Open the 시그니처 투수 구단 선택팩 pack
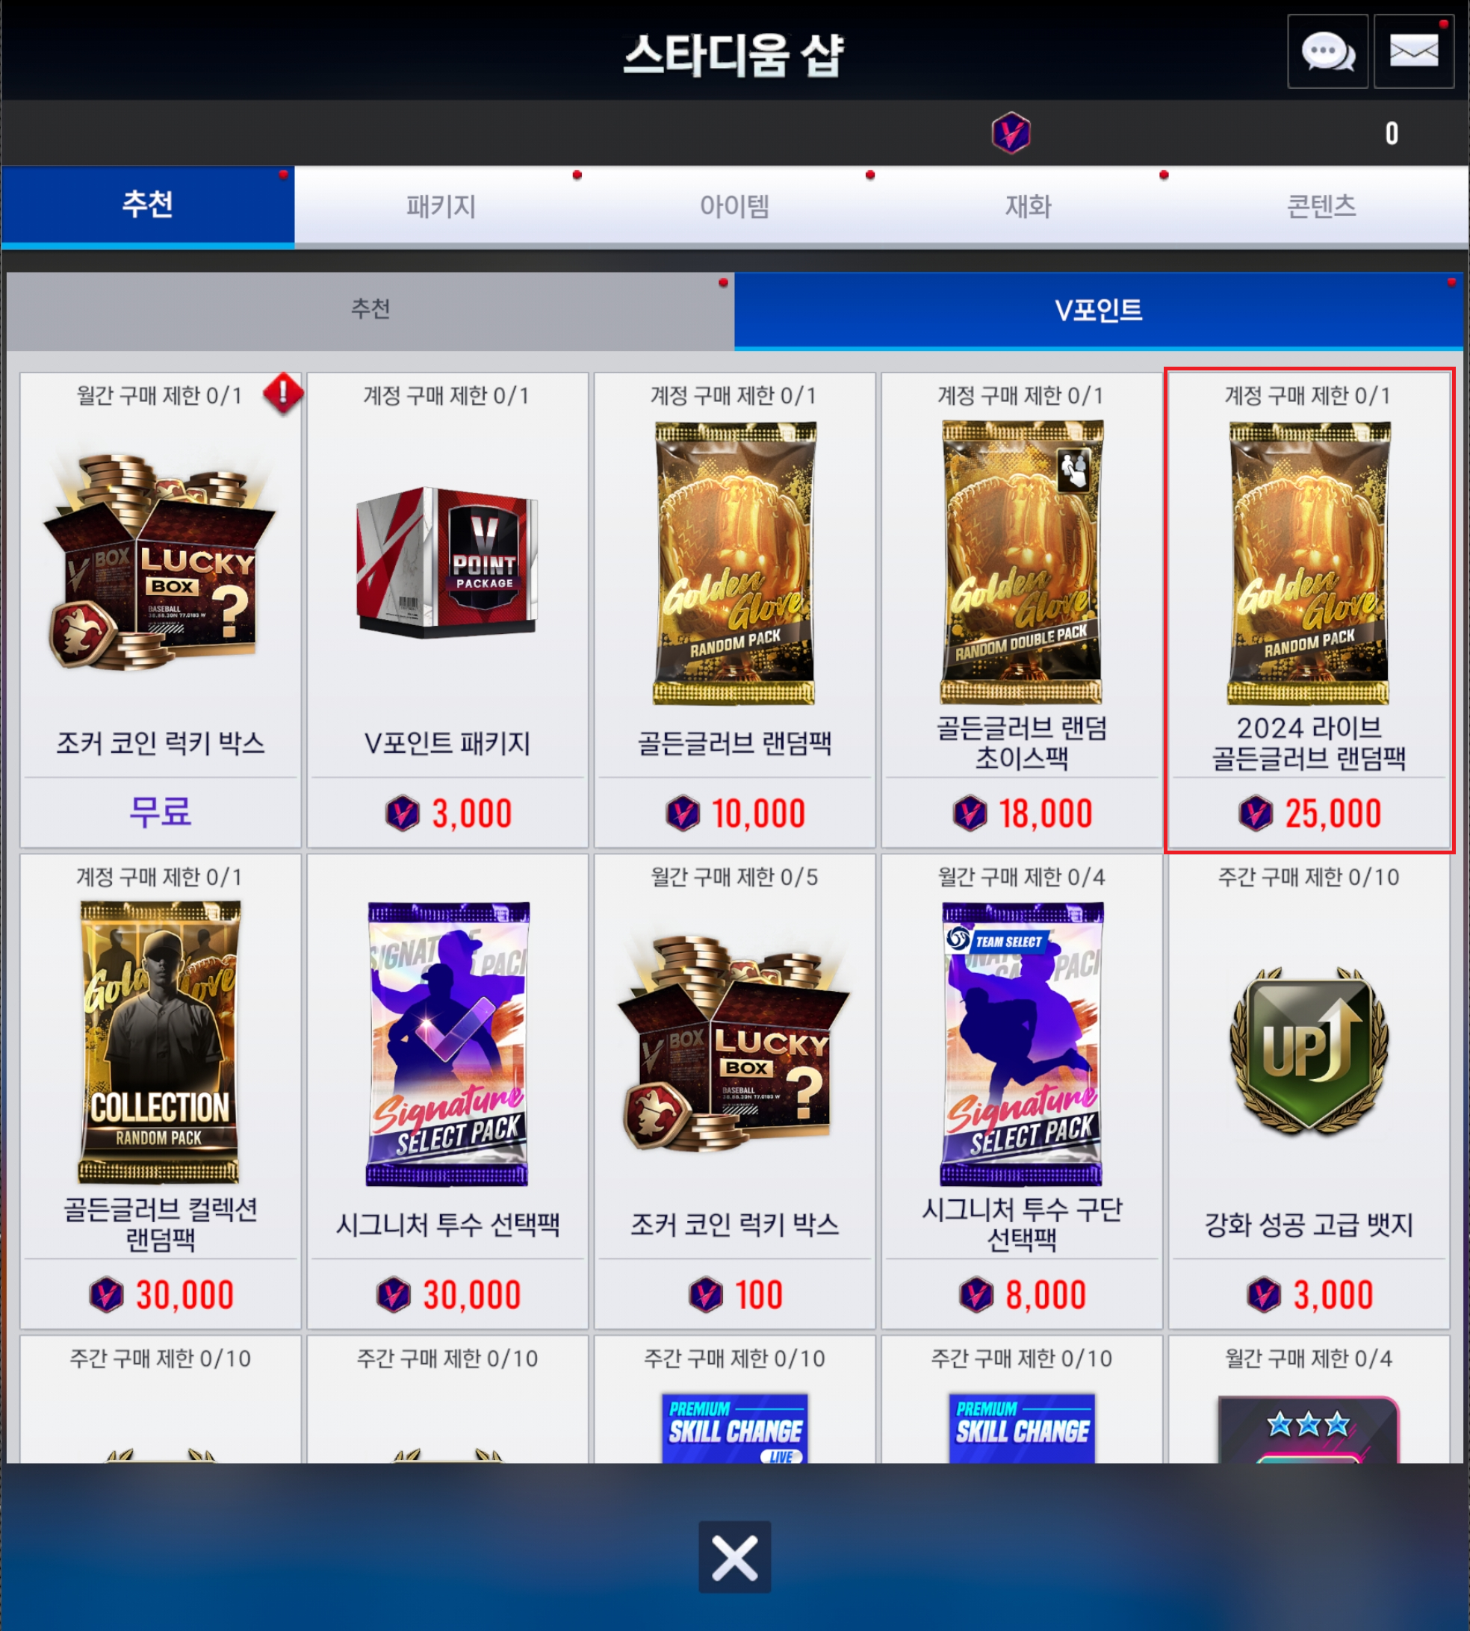The image size is (1470, 1631). coord(1022,1044)
